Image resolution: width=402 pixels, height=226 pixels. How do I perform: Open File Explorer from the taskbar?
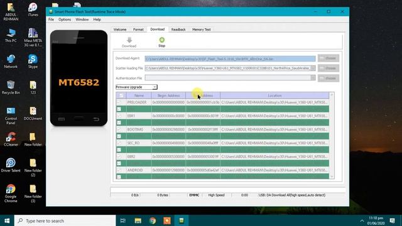point(138,220)
